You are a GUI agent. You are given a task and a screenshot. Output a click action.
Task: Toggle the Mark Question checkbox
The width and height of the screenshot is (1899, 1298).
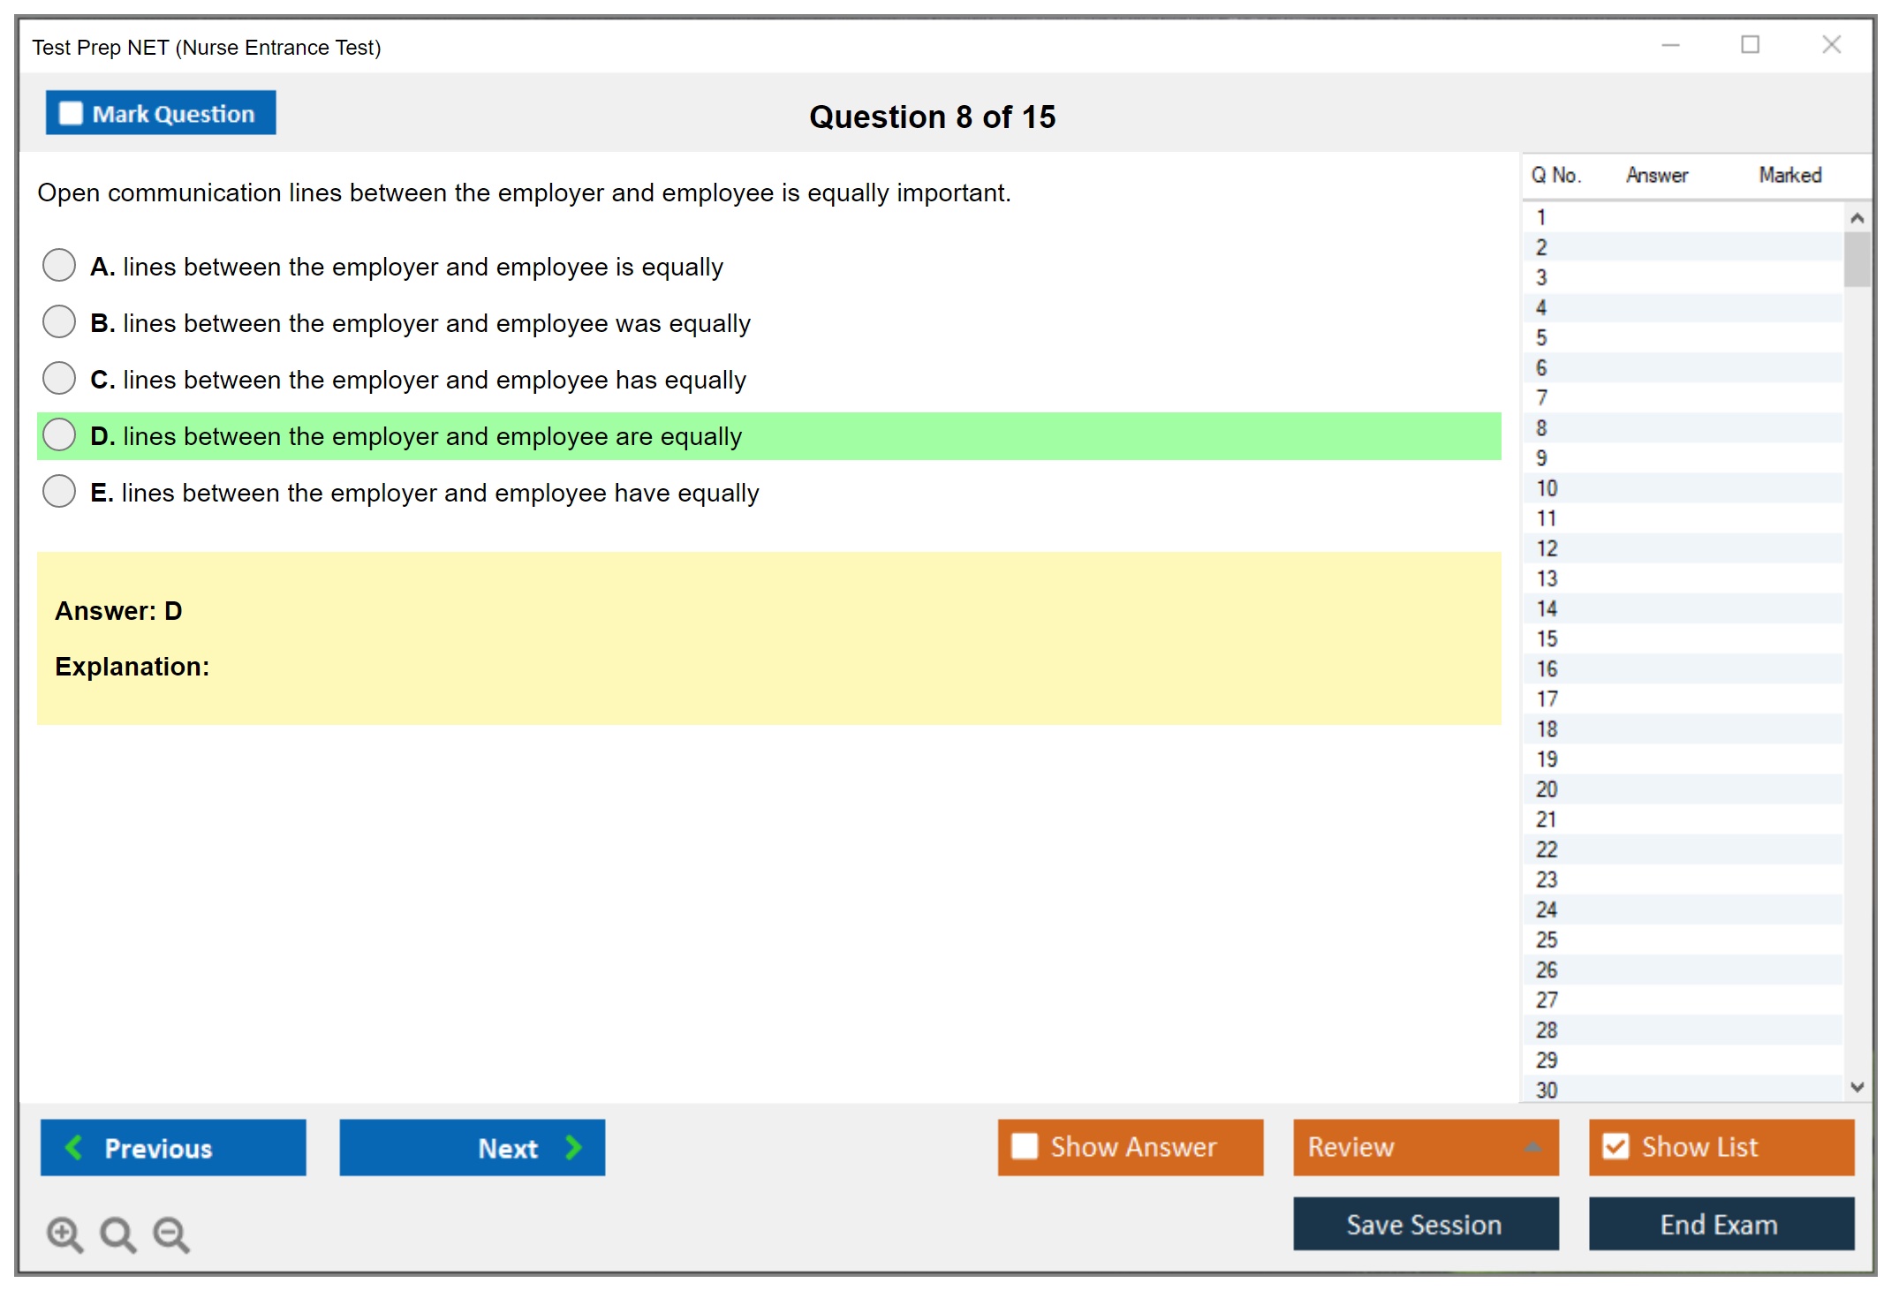point(71,113)
